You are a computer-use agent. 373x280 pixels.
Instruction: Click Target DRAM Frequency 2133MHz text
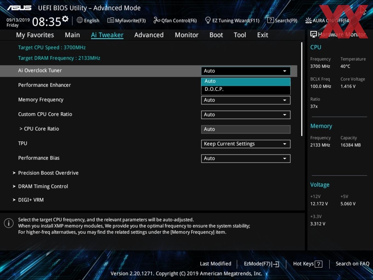tap(59, 58)
